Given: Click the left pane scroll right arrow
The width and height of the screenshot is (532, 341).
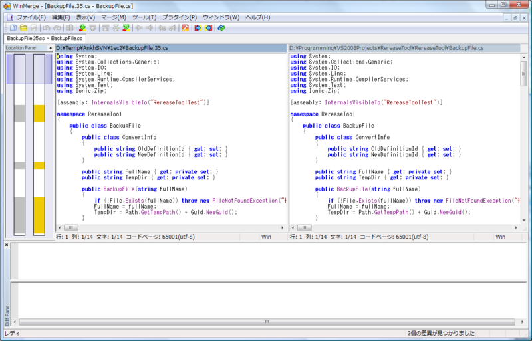Looking at the screenshot, I should click(x=282, y=228).
